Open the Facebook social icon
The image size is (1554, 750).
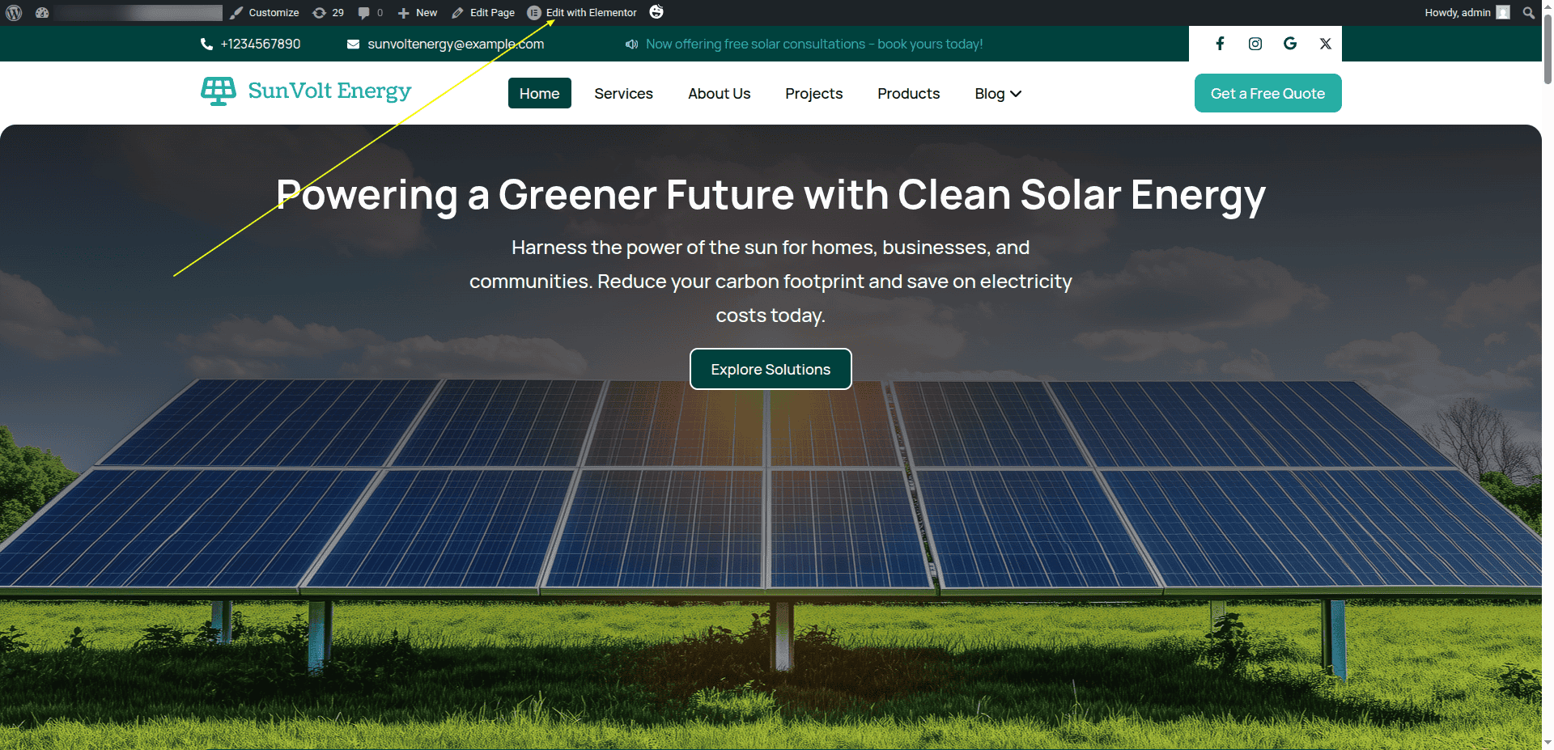1220,44
